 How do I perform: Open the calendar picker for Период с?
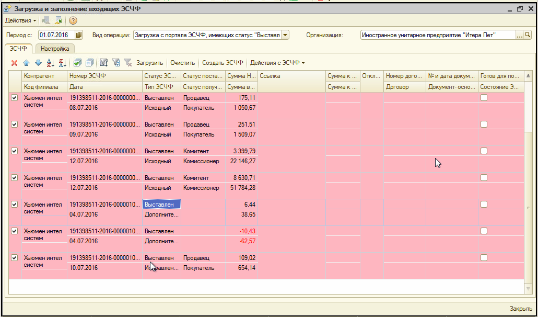[79, 35]
